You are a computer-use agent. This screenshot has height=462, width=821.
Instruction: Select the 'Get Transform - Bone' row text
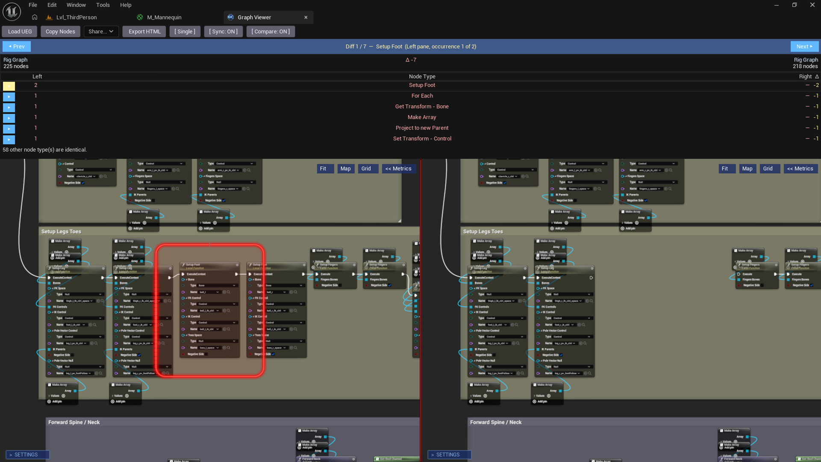[422, 106]
